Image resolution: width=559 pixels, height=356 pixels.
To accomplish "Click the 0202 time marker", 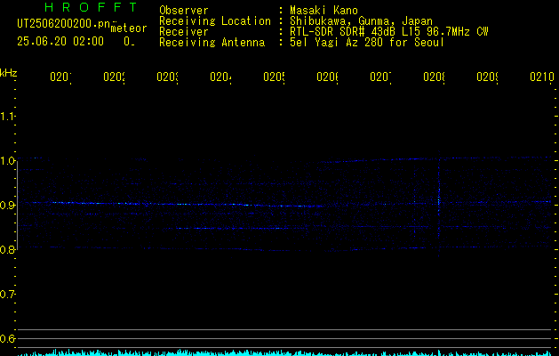I will click(114, 77).
